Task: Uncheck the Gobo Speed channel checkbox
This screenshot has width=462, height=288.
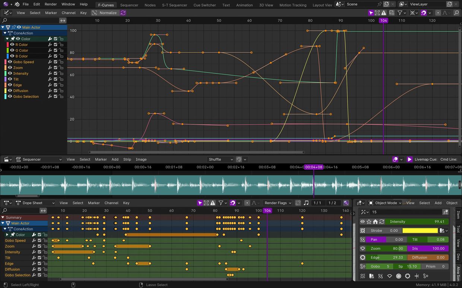Action: pos(56,62)
